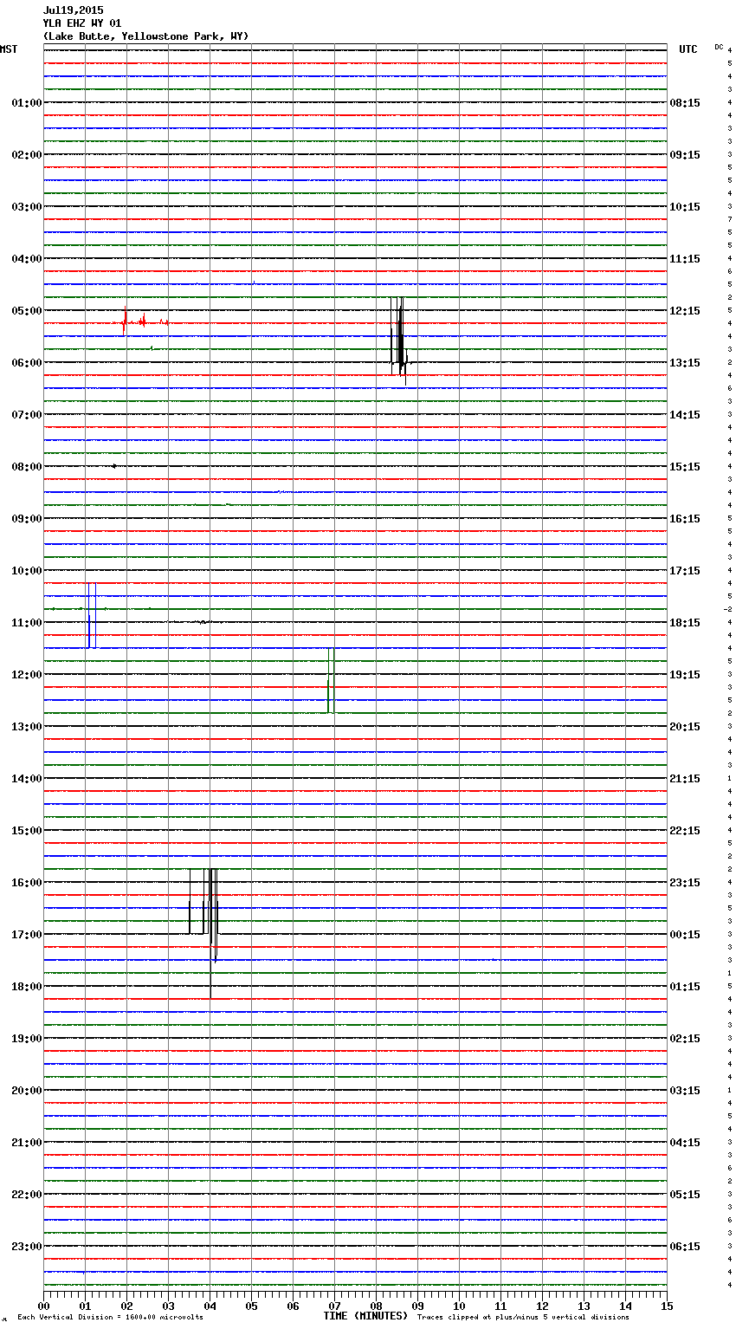Select the 04:00 MST hour label
Screen dimensions: 736x1329
[26, 258]
